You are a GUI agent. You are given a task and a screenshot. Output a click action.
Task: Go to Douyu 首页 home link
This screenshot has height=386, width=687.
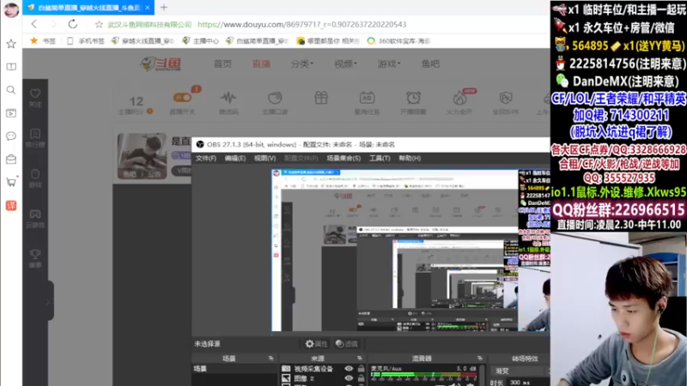222,63
